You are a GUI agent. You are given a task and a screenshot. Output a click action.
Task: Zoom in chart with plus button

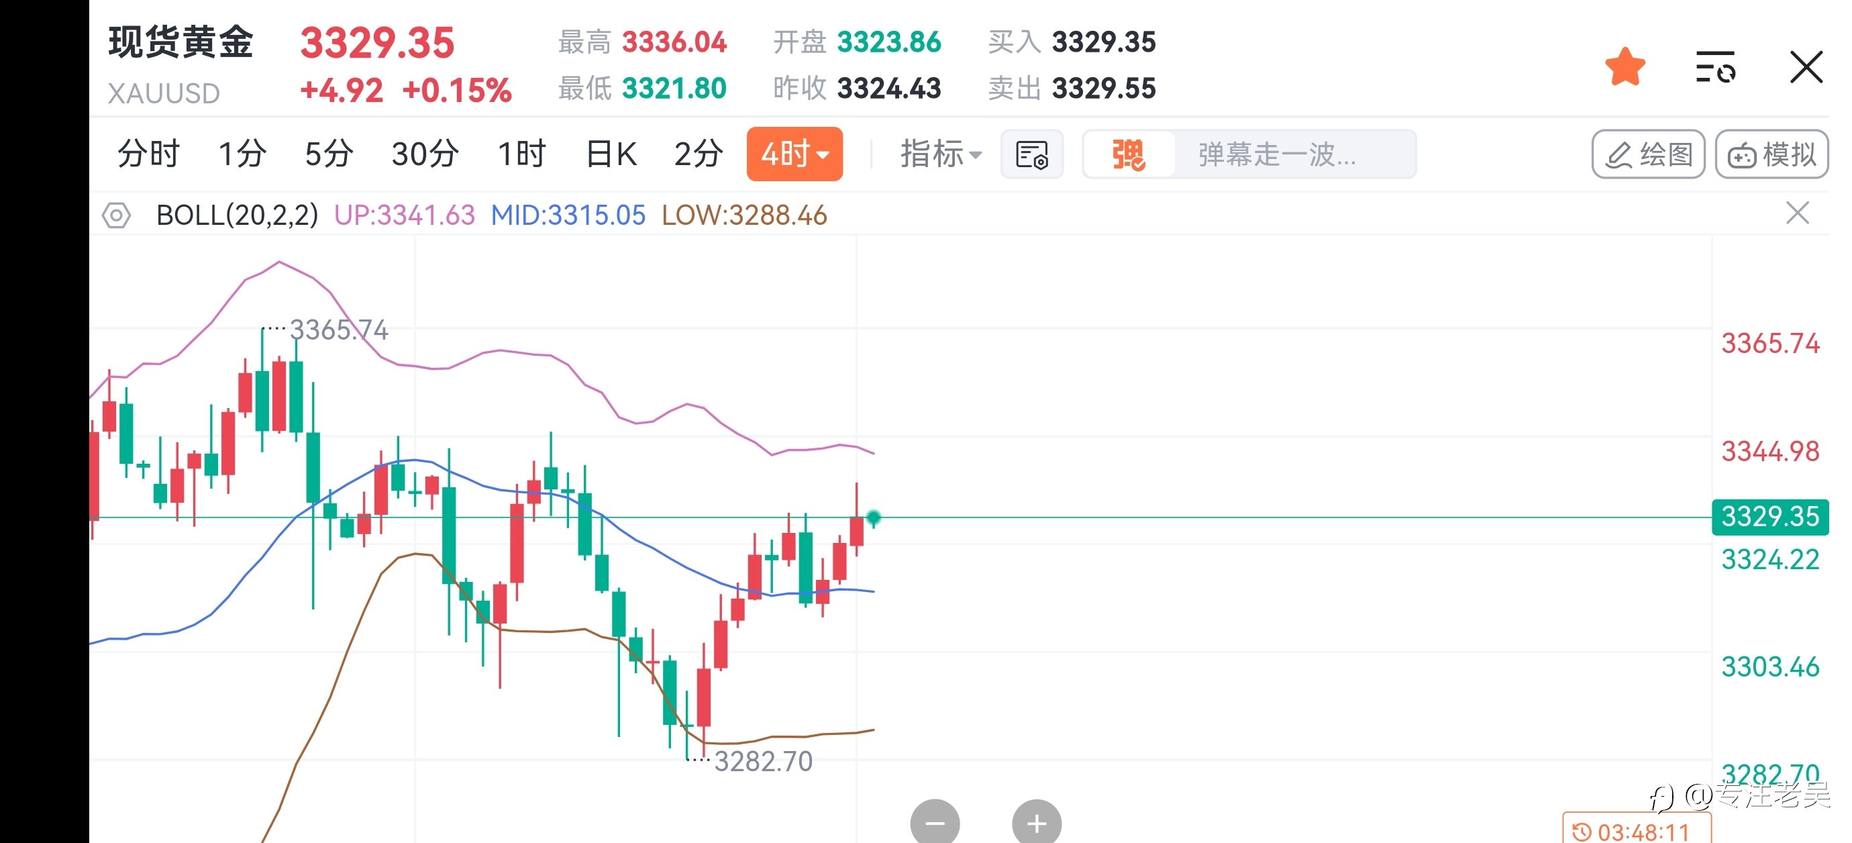click(x=1036, y=823)
